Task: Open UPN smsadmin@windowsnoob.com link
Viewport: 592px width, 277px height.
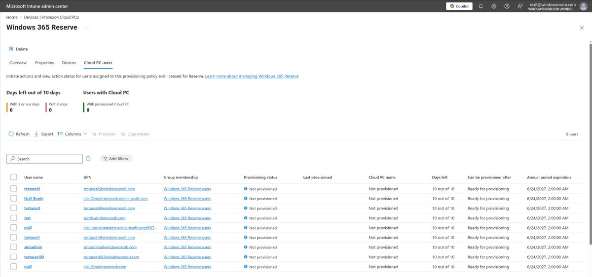Action: (x=110, y=247)
